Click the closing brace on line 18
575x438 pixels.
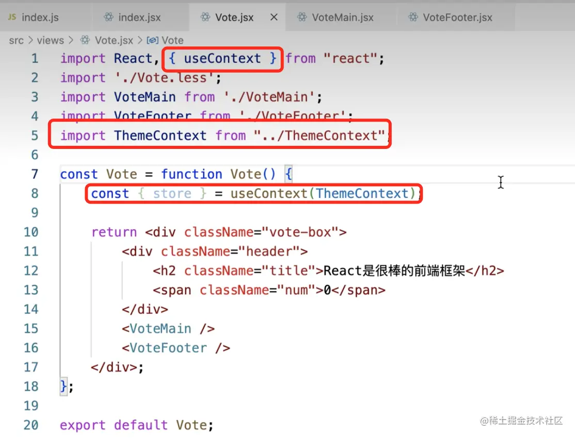pyautogui.click(x=63, y=387)
